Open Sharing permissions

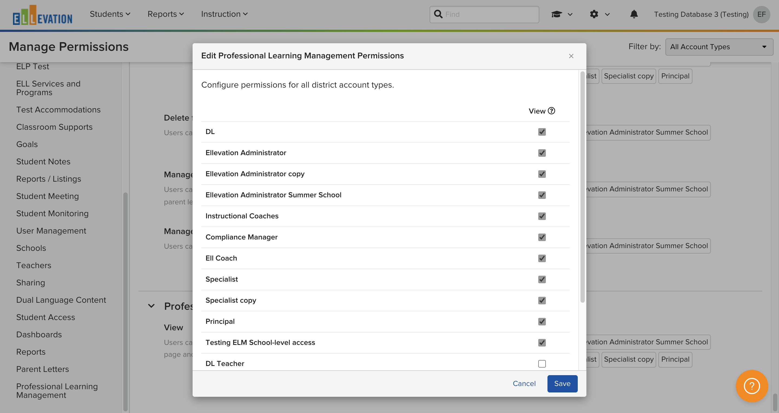31,283
